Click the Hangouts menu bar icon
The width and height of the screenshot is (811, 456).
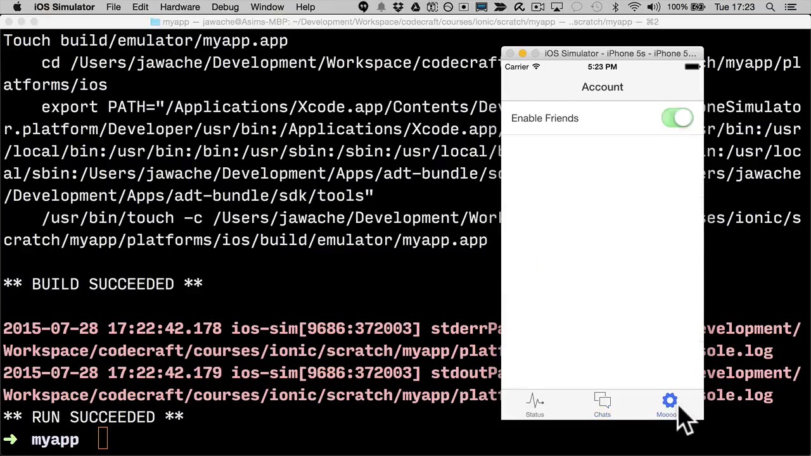coord(363,7)
